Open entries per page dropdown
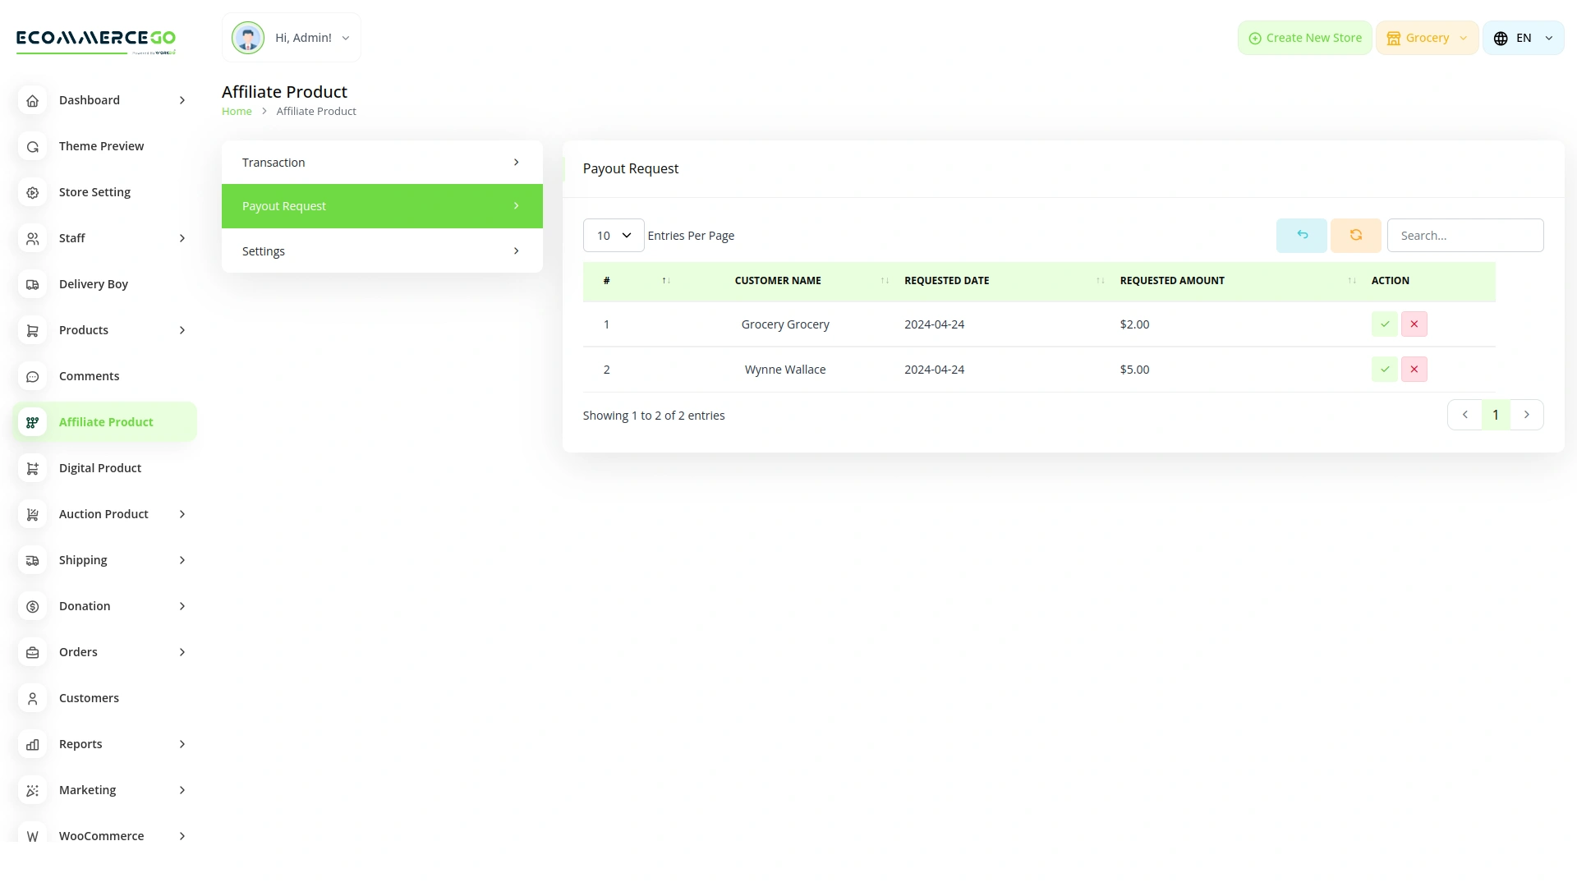The width and height of the screenshot is (1577, 887). 613,236
